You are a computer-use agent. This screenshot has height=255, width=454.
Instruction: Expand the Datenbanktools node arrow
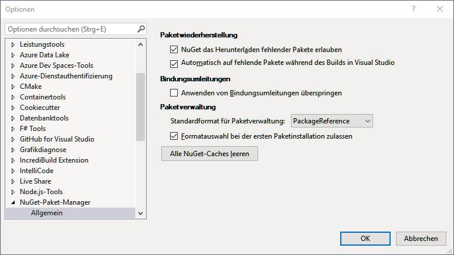pos(13,118)
